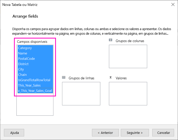The image size is (178, 140).
Task: Select the PostalCode field
Action: 35,59
